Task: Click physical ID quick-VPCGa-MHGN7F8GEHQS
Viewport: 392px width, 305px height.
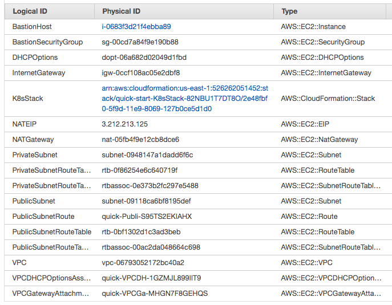Action: [155, 294]
